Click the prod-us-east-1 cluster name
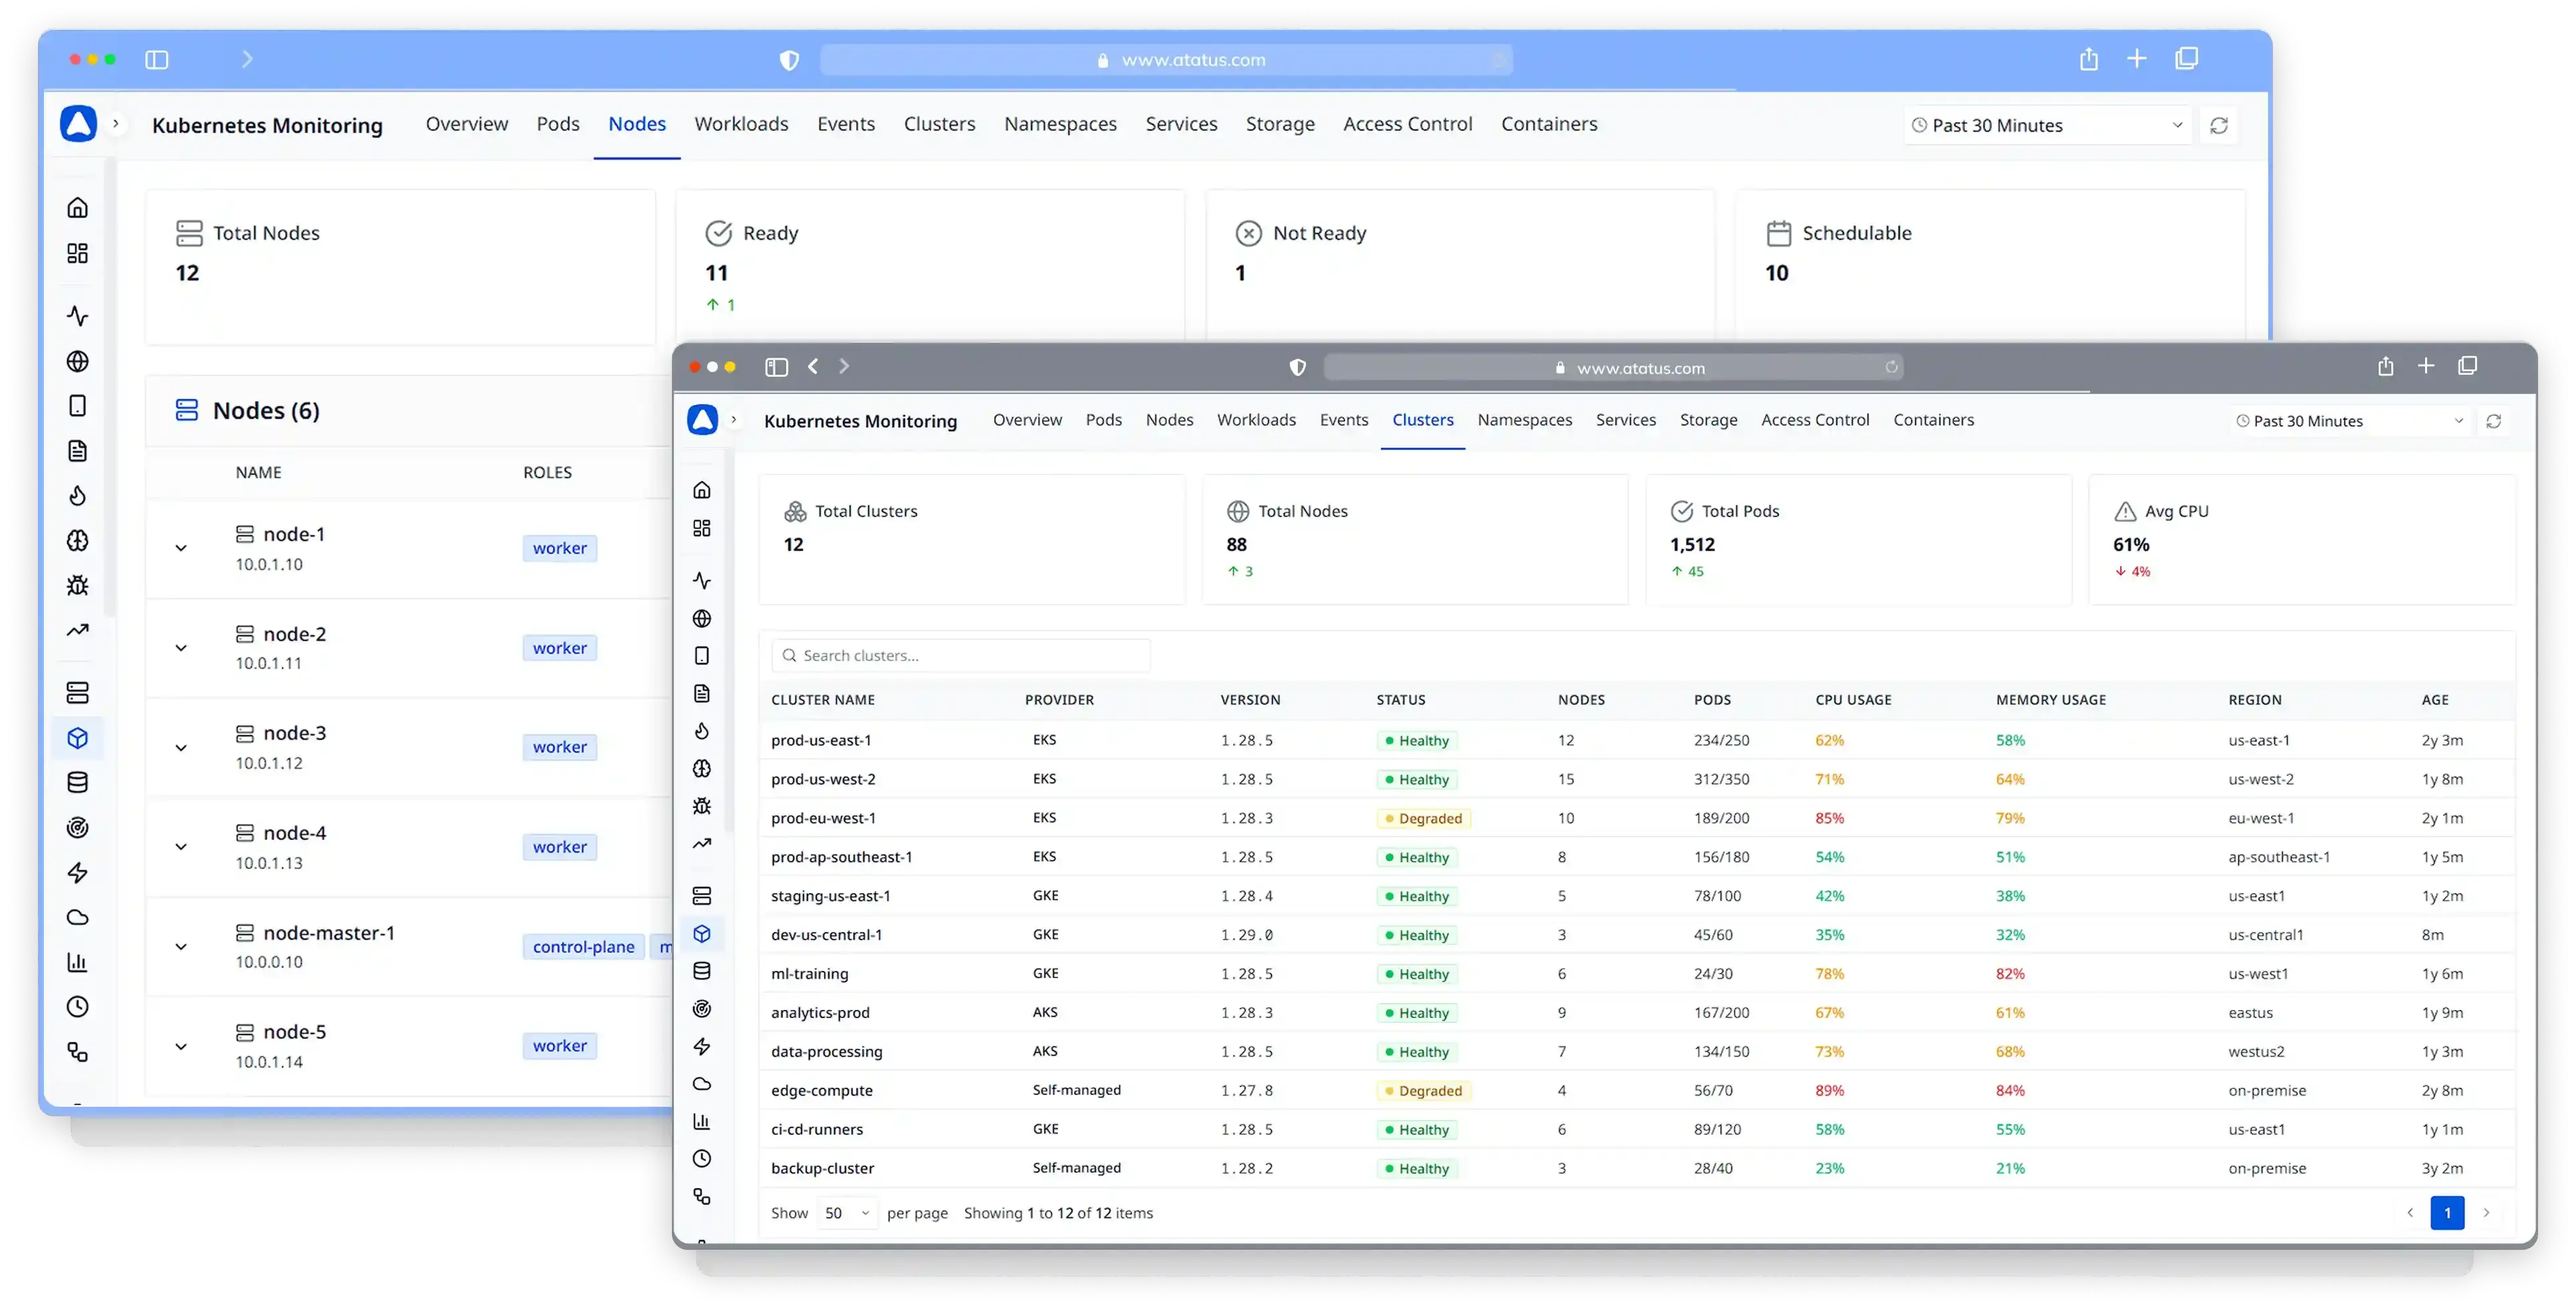 [820, 740]
